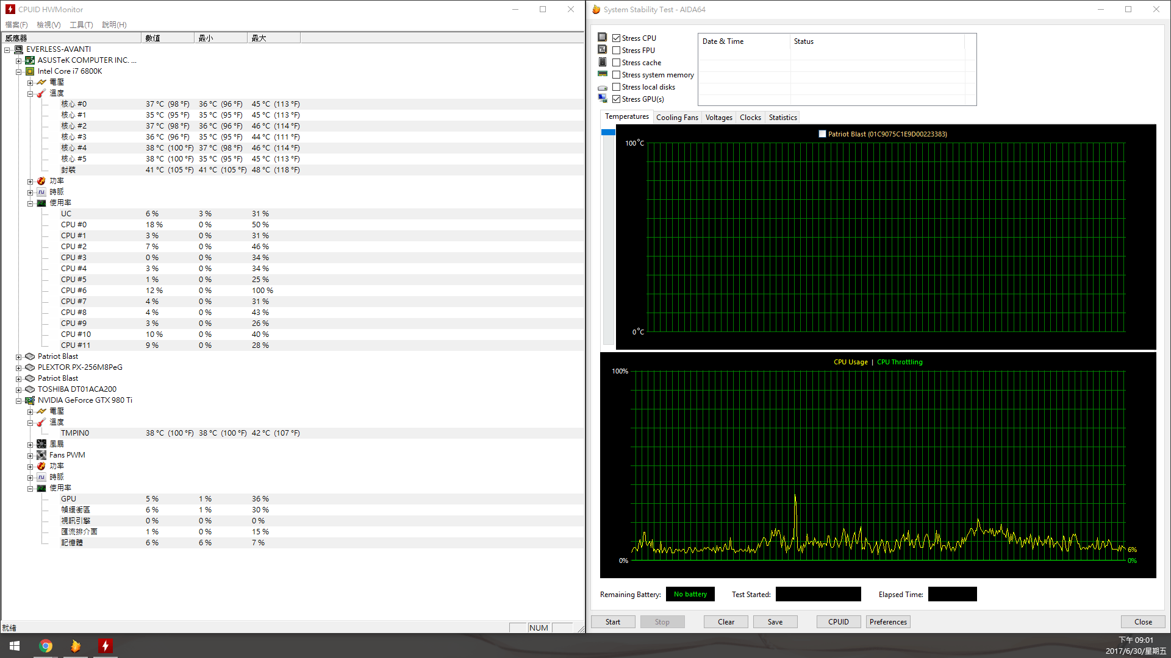Image resolution: width=1171 pixels, height=658 pixels.
Task: Open AIDA64 flame icon on taskbar
Action: [x=76, y=646]
